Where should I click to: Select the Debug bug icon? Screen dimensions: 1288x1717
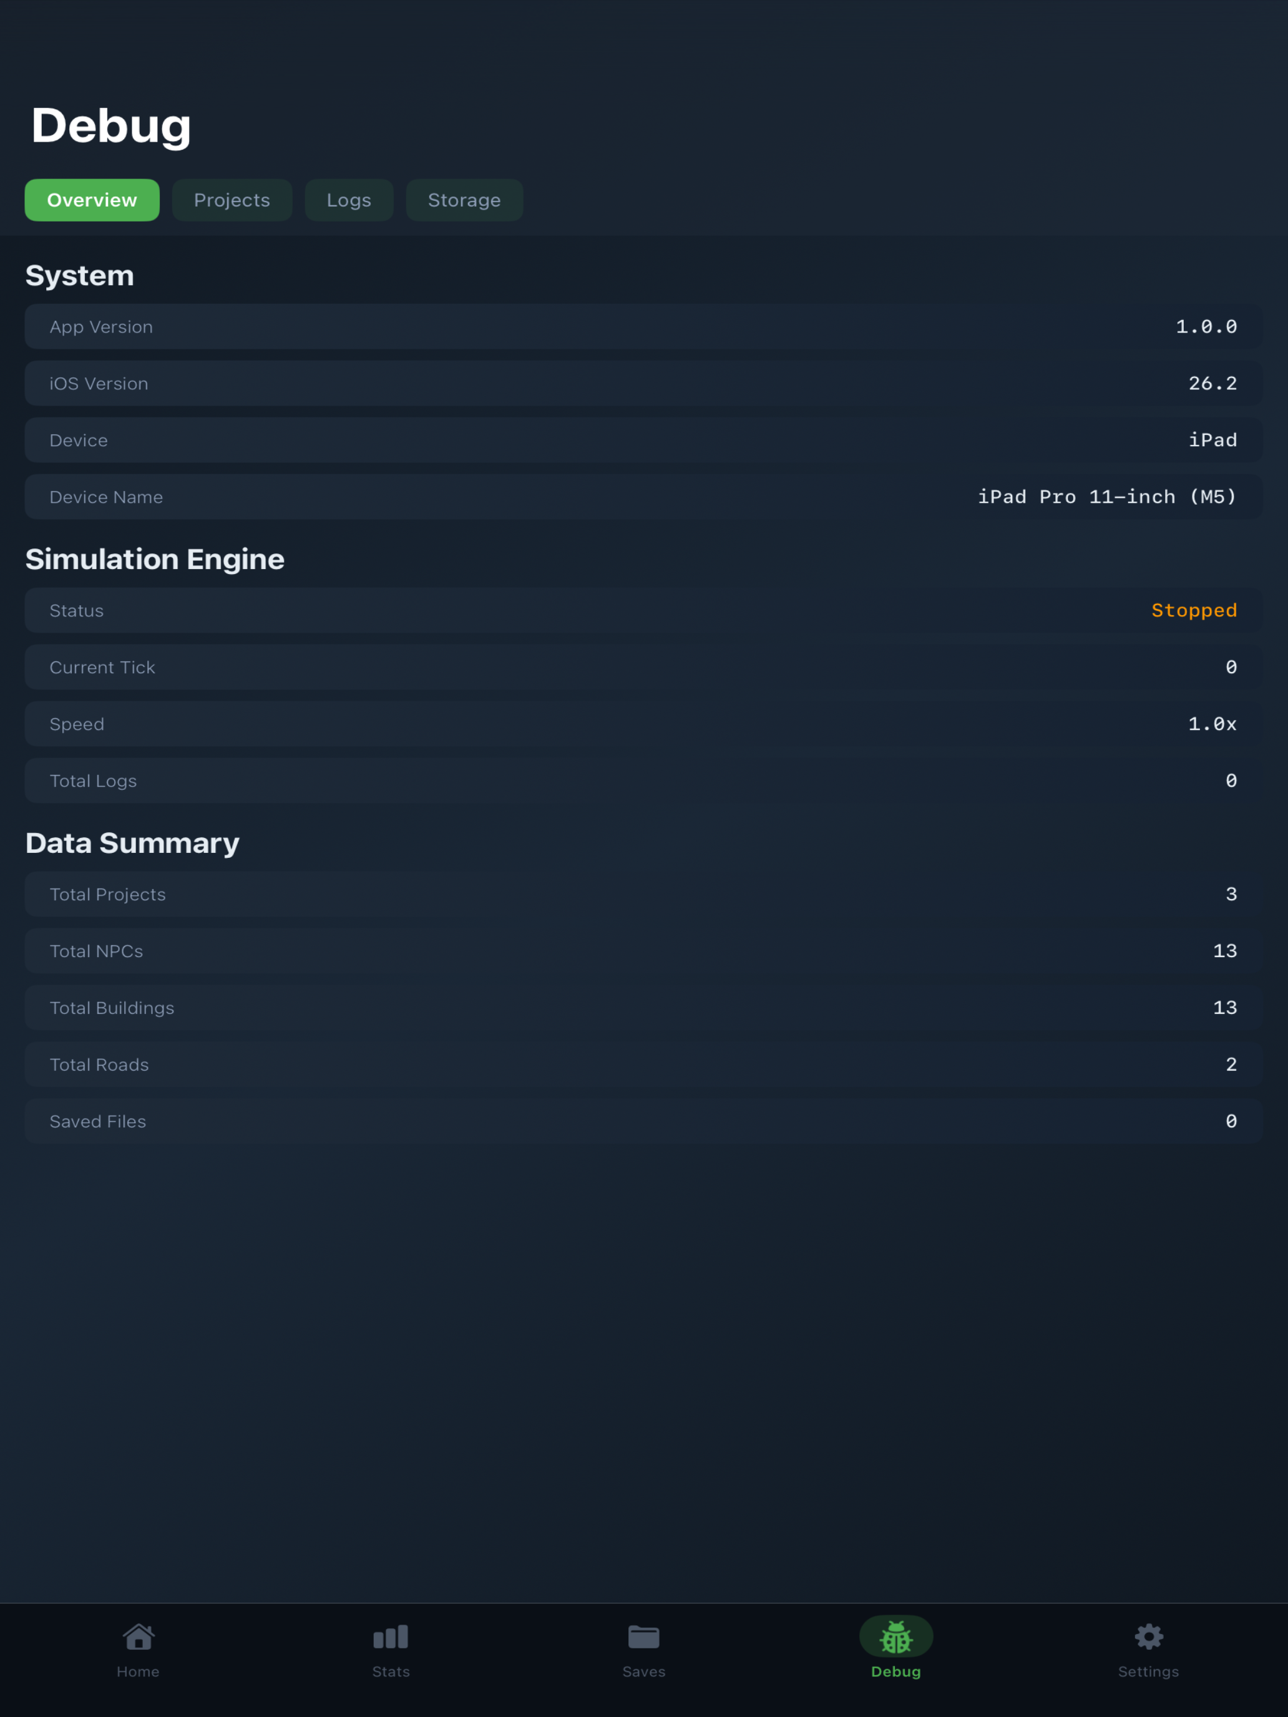pyautogui.click(x=896, y=1637)
